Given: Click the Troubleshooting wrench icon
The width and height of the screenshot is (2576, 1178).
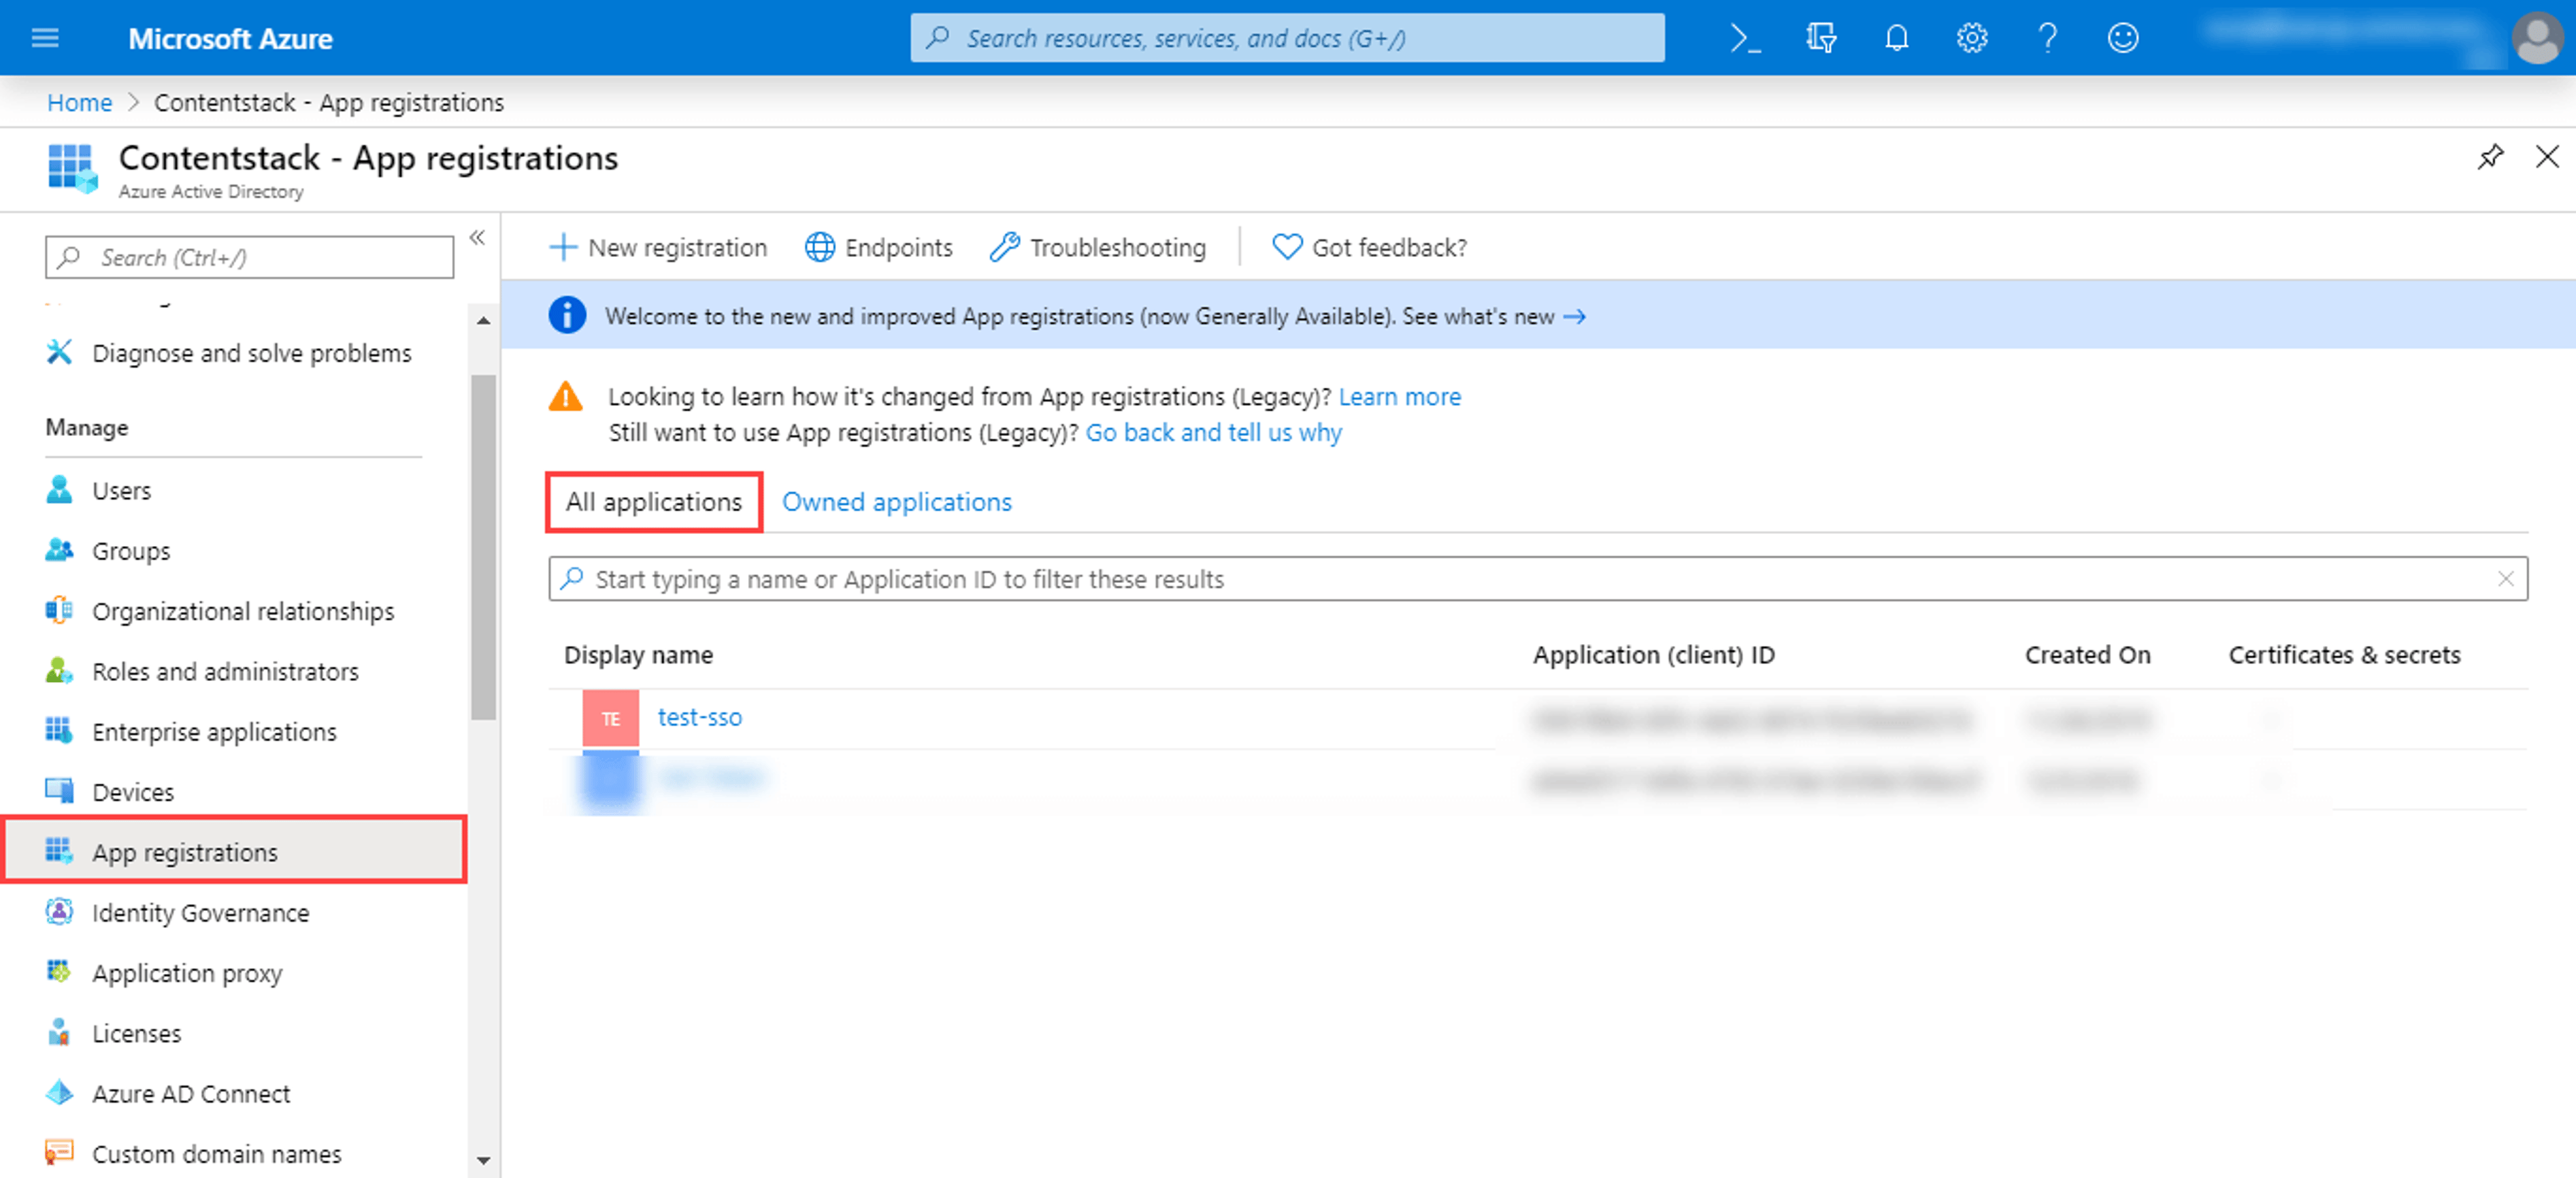Looking at the screenshot, I should [1004, 247].
